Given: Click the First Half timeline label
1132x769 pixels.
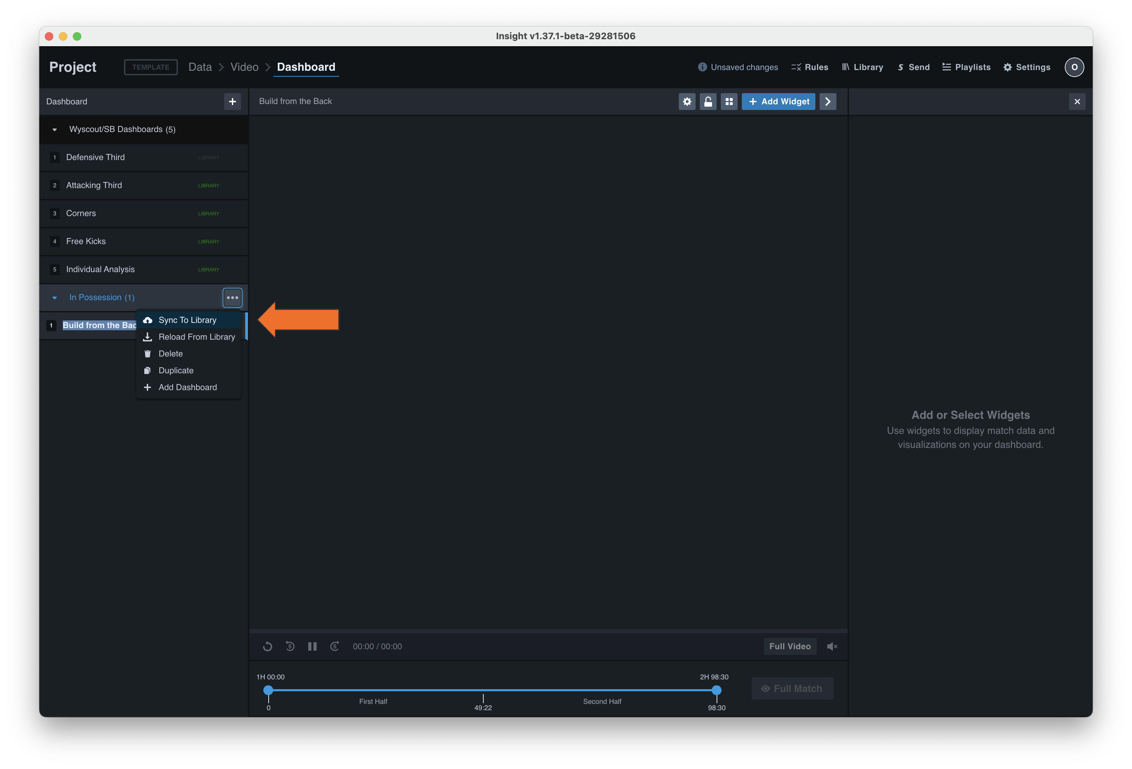Looking at the screenshot, I should click(373, 701).
